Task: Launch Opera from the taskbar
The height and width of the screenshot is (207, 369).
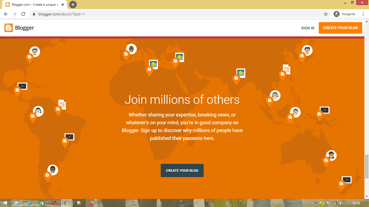Action: [x=54, y=203]
